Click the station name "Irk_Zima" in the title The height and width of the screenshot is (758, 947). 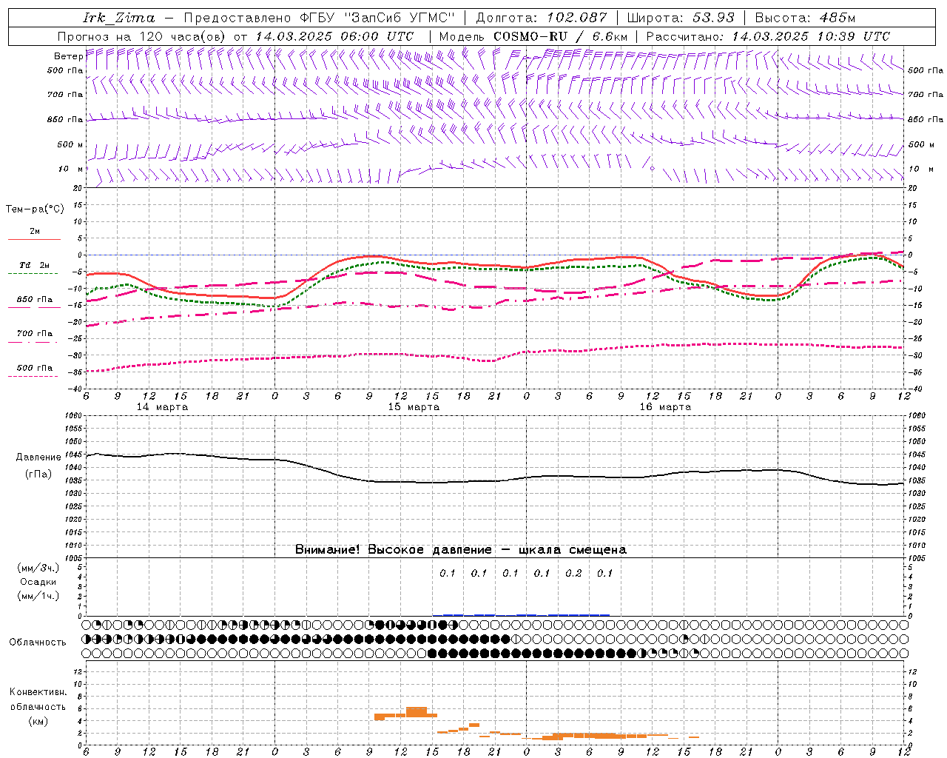tap(118, 18)
